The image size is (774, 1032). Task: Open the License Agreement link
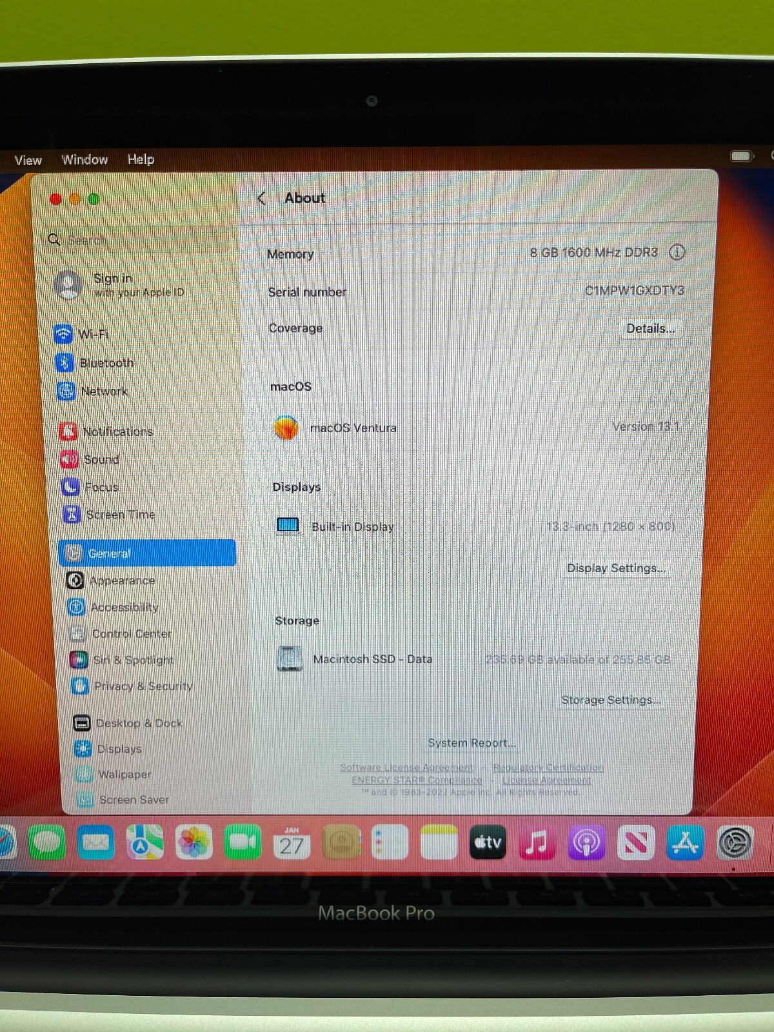tap(546, 780)
